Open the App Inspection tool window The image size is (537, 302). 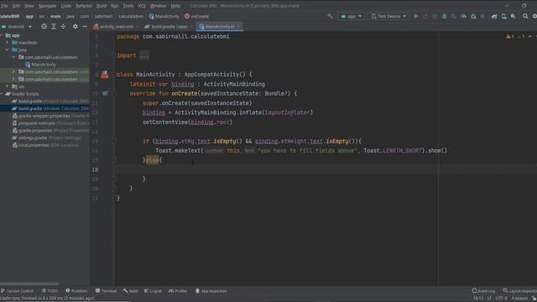coord(211,291)
